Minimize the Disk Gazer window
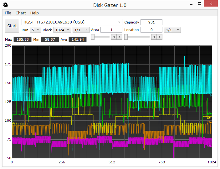220x169 pixels. (191, 4)
